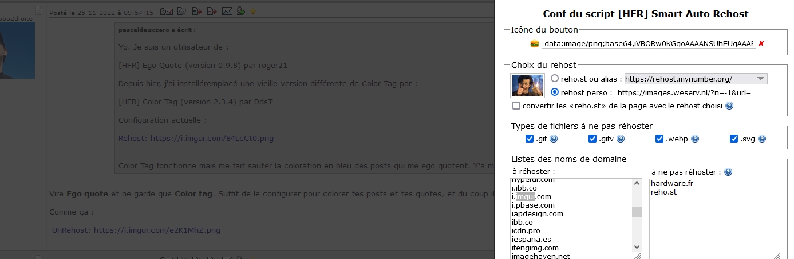Click the multi-quote icon in post header
The height and width of the screenshot is (259, 794).
[181, 11]
